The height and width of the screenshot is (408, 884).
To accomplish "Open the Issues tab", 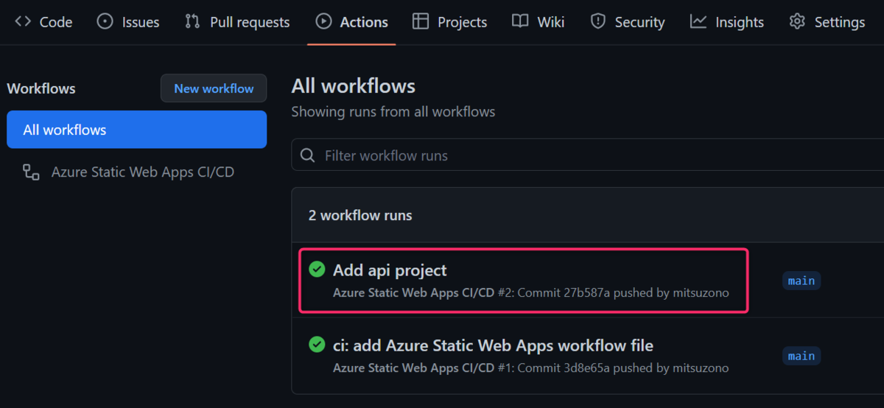I will click(x=128, y=22).
